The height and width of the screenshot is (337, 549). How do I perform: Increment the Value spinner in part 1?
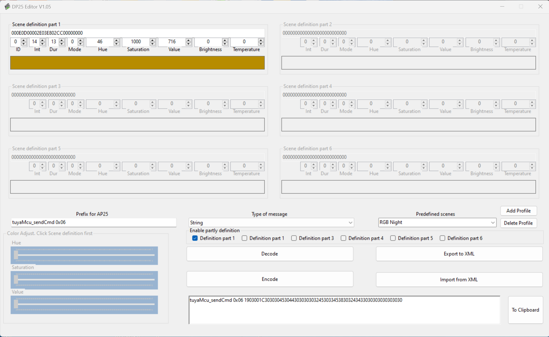(188, 40)
